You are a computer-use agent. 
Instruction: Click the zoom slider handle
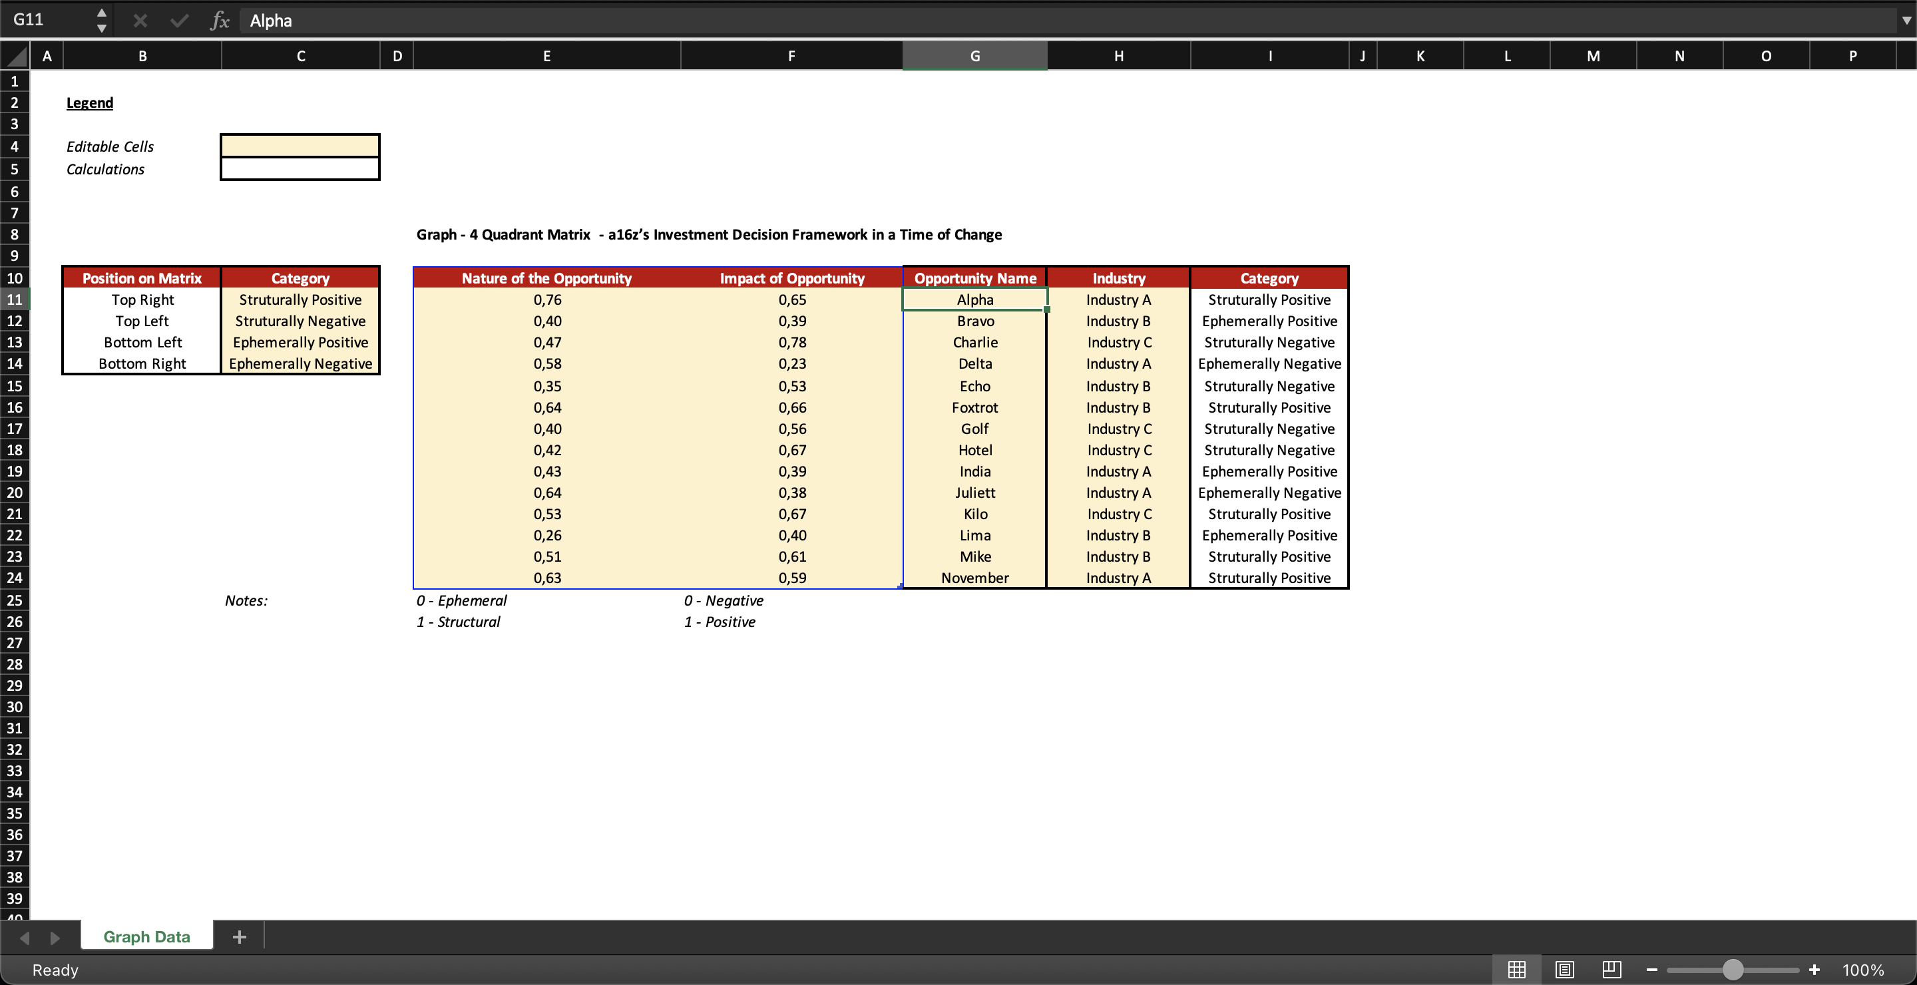1733,970
